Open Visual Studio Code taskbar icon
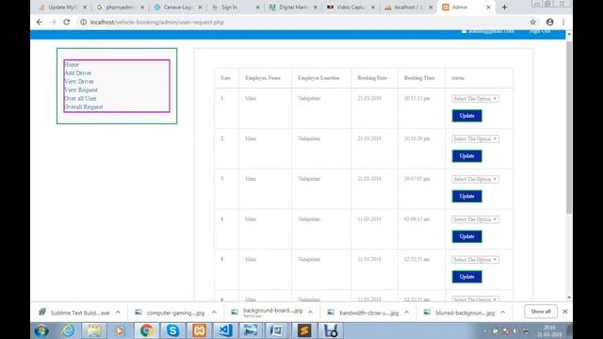 coord(225,331)
